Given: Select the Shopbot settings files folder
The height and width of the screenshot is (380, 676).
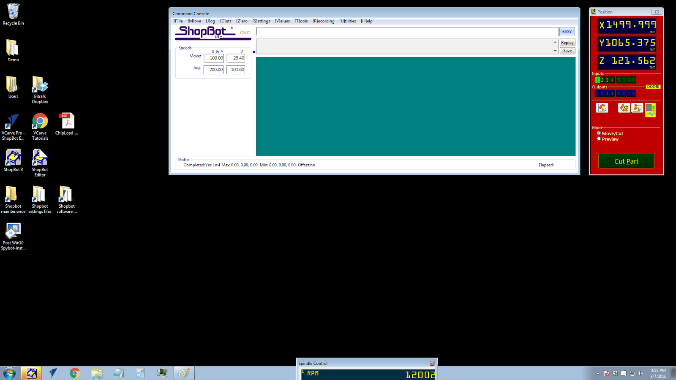Looking at the screenshot, I should click(40, 200).
